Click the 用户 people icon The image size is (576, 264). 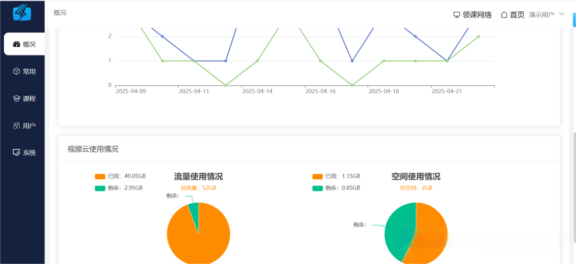pyautogui.click(x=16, y=125)
